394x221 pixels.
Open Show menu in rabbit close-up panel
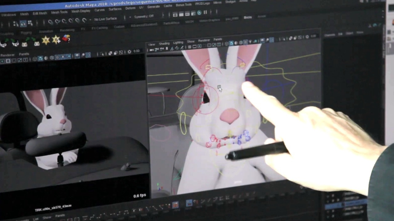pos(191,41)
